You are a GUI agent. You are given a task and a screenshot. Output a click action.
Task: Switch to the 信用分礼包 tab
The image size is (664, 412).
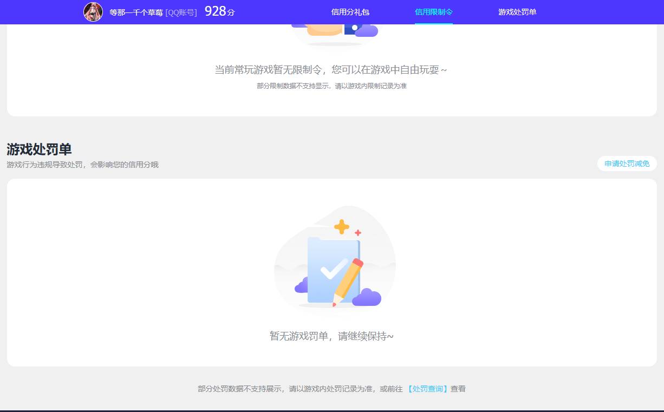point(349,12)
